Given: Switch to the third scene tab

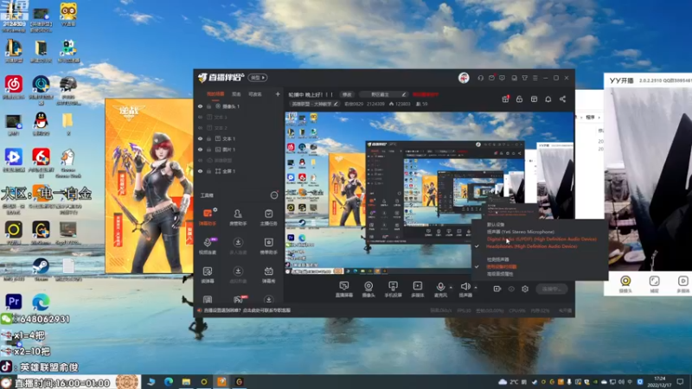Looking at the screenshot, I should coord(255,94).
